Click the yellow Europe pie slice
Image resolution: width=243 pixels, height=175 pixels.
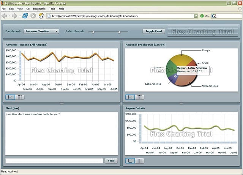pos(181,60)
